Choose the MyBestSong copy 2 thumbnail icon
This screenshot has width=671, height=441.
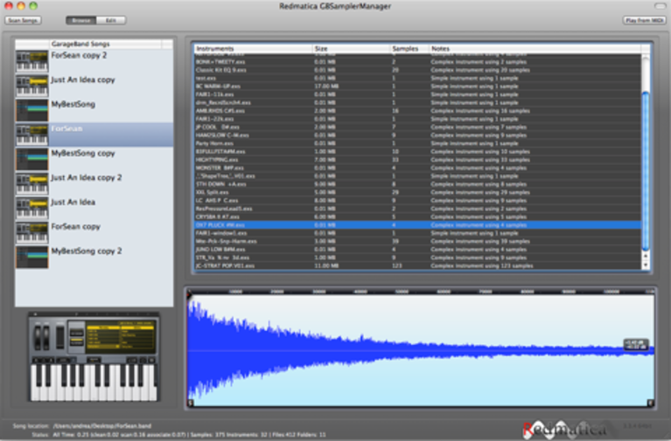[32, 258]
